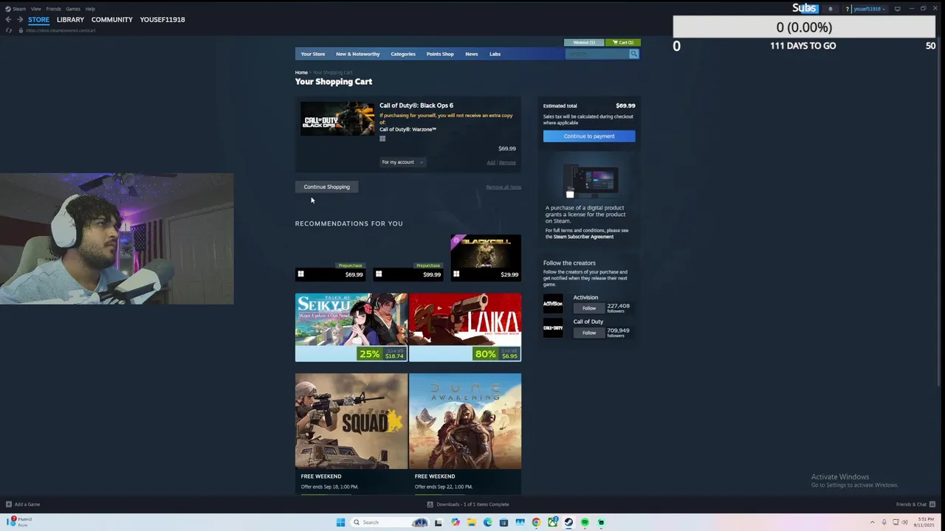945x531 pixels.
Task: Open the Steam help question mark icon
Action: (x=848, y=9)
